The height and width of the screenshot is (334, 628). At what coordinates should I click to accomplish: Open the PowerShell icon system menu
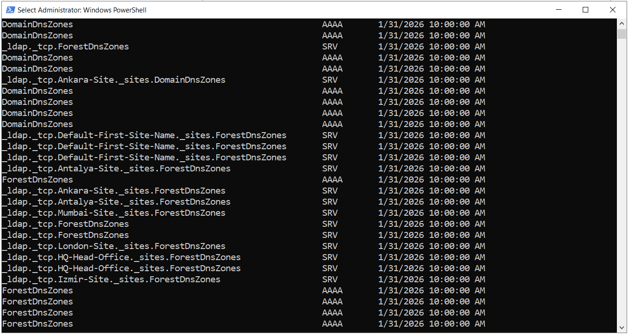tap(10, 10)
